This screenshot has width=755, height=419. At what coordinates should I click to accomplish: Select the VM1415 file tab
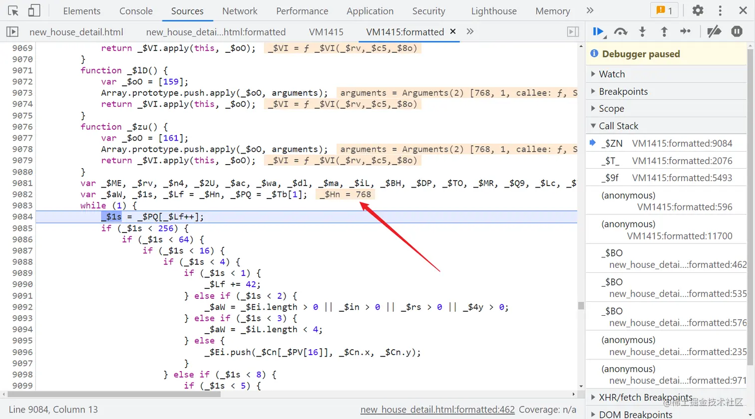(326, 32)
